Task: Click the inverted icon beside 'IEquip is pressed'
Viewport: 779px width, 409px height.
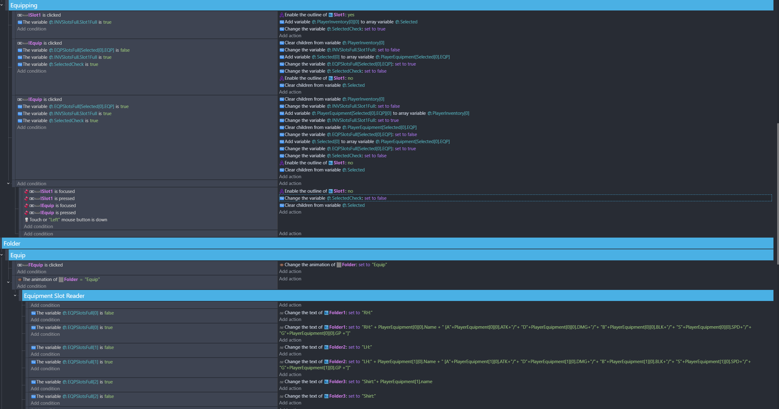Action: click(x=26, y=213)
